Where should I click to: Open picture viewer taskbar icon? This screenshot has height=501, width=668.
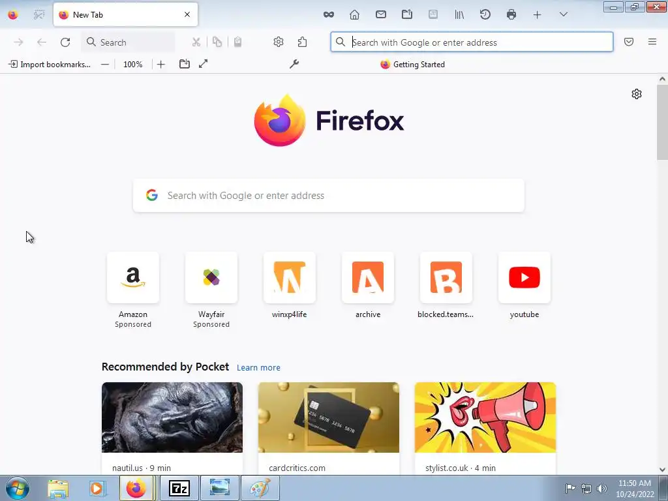219,488
